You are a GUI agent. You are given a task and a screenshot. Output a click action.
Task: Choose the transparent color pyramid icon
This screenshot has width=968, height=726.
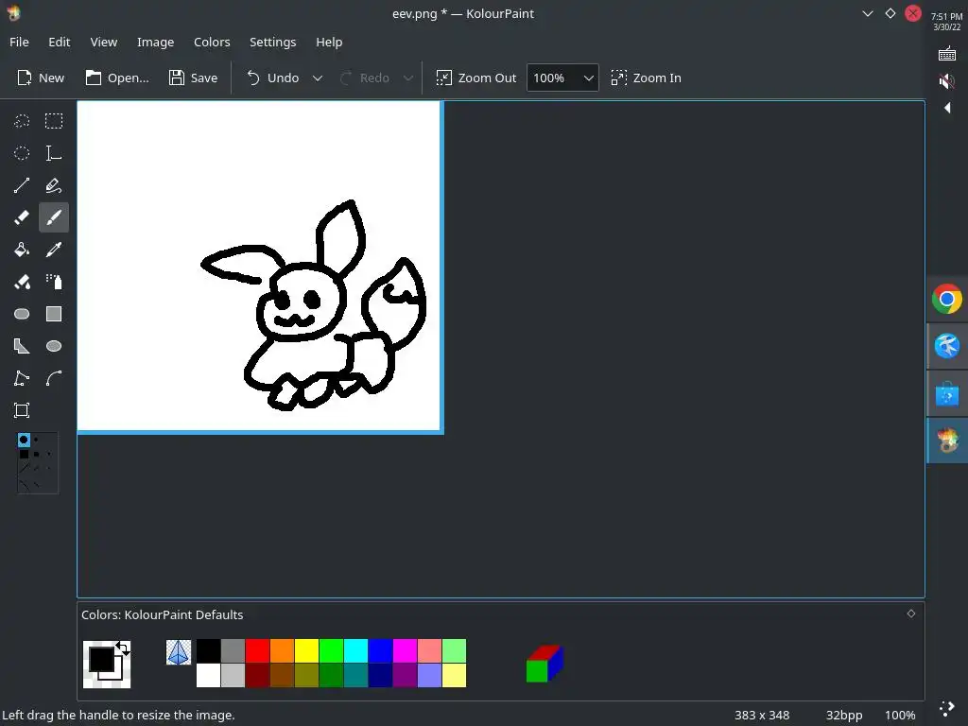click(179, 652)
